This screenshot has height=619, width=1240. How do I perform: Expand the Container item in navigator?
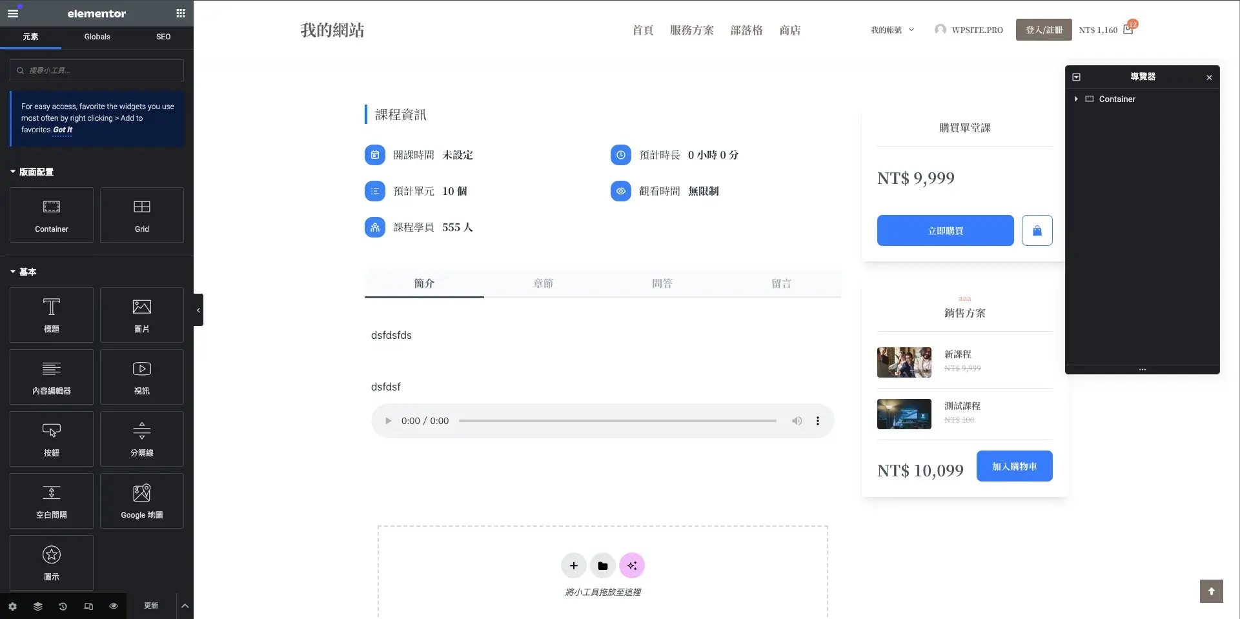coord(1076,99)
